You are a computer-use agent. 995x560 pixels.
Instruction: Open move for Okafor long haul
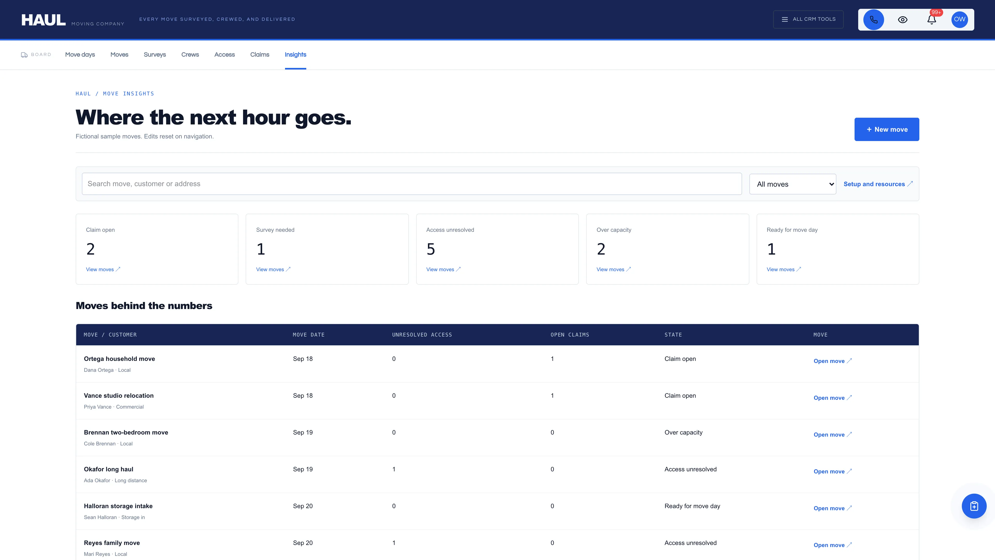[x=833, y=472]
